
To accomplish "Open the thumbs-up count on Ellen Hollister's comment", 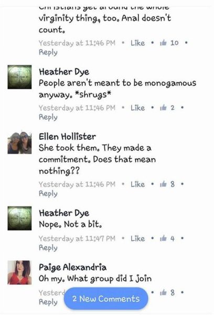I will tap(167, 184).
